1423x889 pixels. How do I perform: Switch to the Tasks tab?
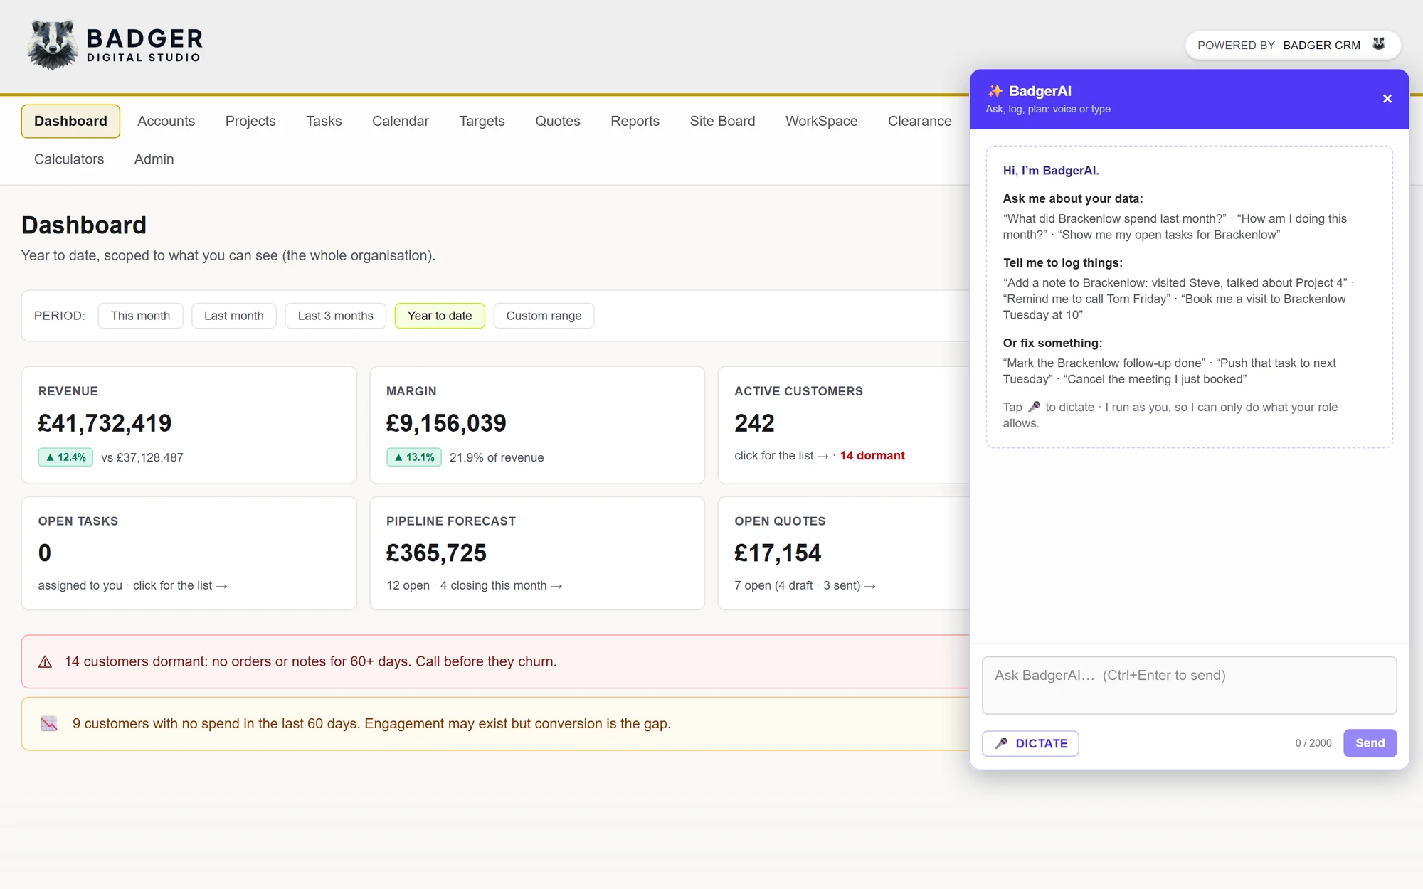[324, 121]
